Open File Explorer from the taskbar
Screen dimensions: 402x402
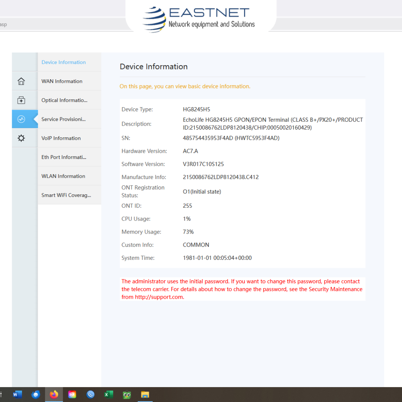click(x=145, y=395)
